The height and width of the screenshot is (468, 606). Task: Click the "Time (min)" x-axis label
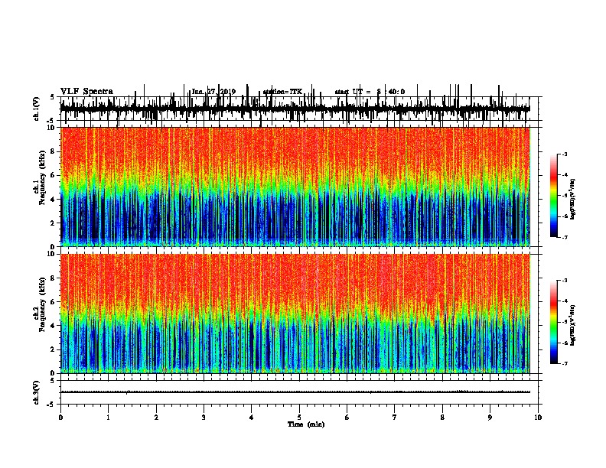pos(306,424)
